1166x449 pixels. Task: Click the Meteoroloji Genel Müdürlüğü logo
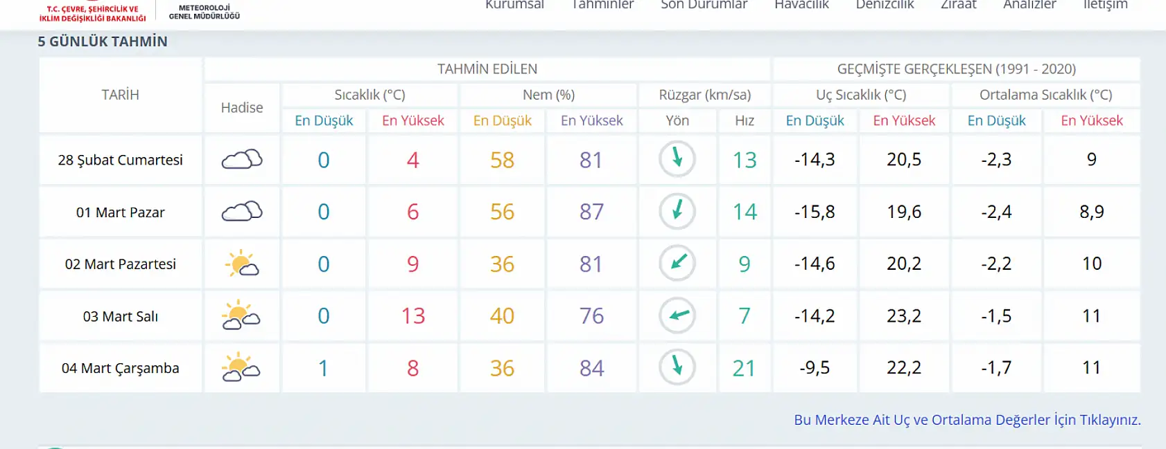(205, 12)
